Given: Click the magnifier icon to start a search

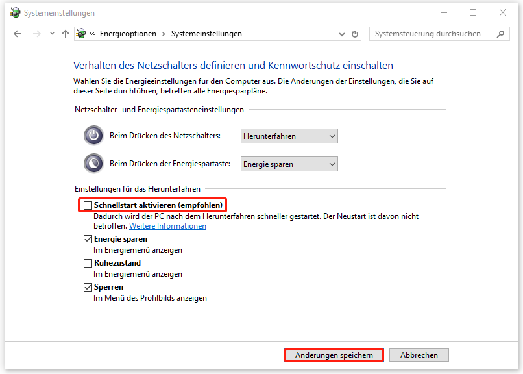Looking at the screenshot, I should (499, 33).
